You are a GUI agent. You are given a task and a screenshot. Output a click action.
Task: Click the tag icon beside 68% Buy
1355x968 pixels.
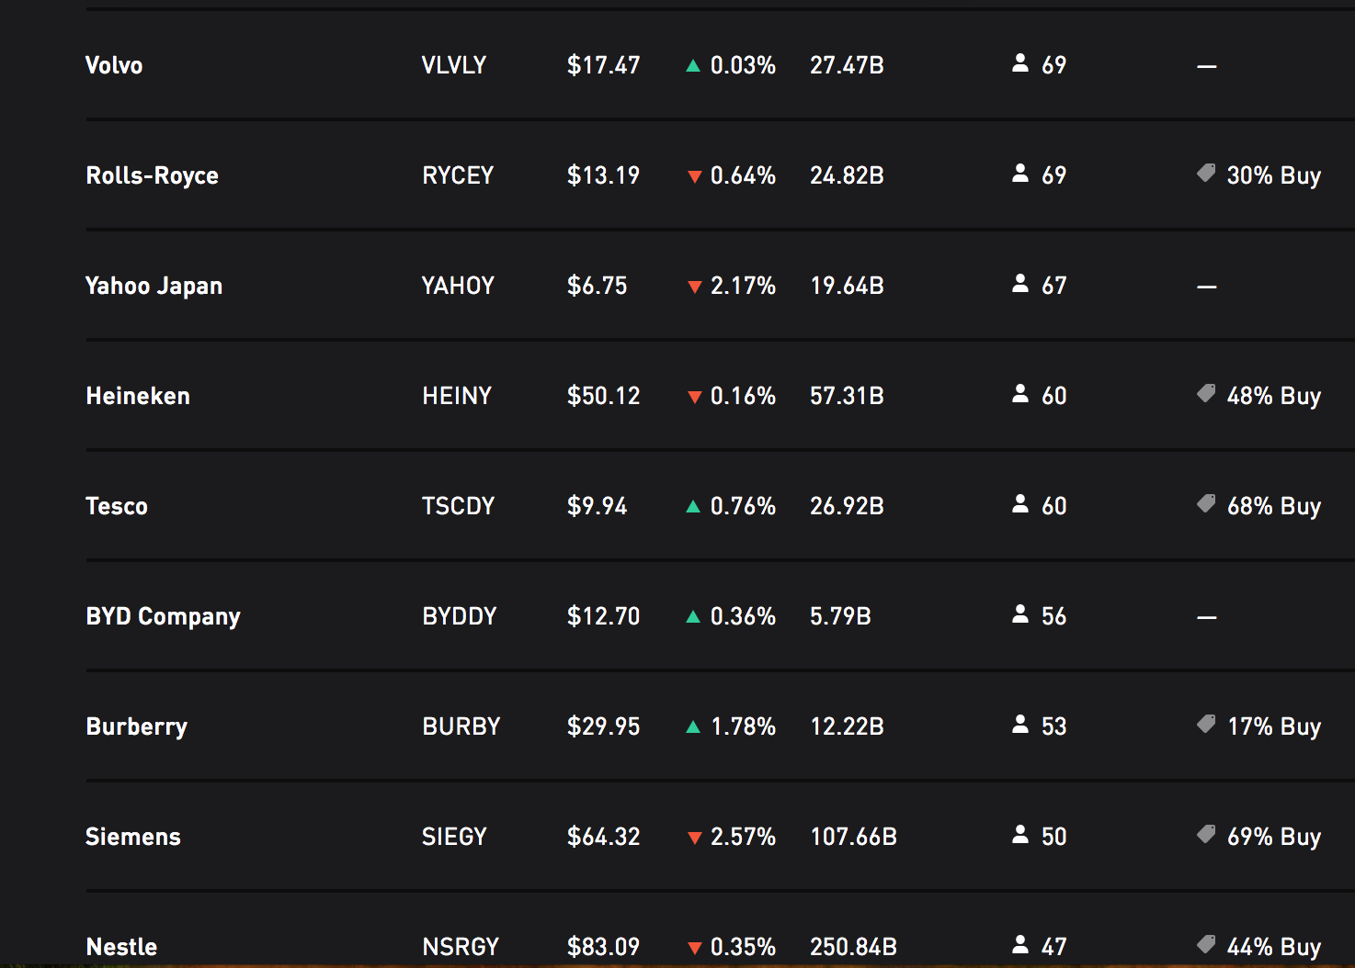point(1206,503)
